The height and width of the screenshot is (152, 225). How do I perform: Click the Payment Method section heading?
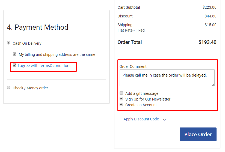(37, 27)
